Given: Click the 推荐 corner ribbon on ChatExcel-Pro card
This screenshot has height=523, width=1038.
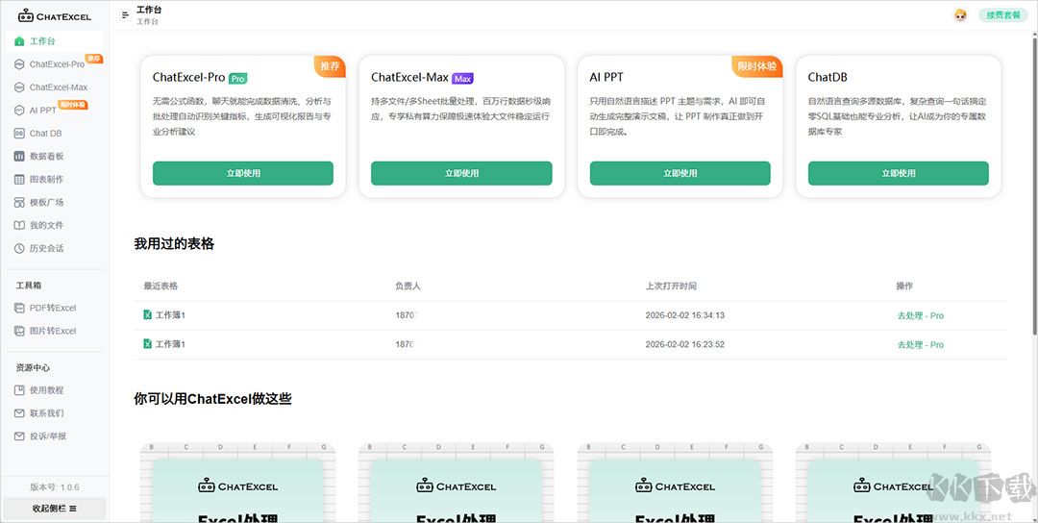Looking at the screenshot, I should point(331,65).
